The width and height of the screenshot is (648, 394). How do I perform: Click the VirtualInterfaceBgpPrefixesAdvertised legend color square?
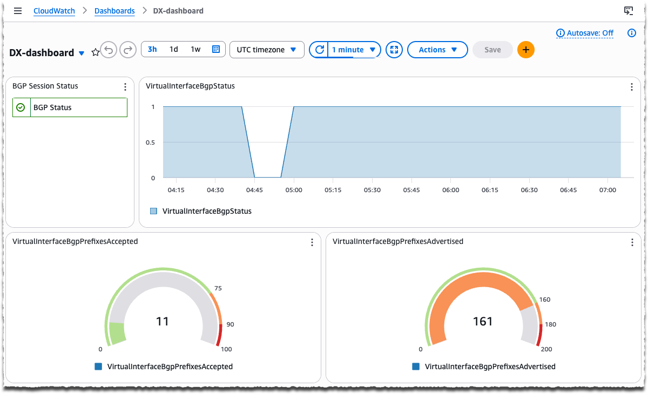coord(416,366)
